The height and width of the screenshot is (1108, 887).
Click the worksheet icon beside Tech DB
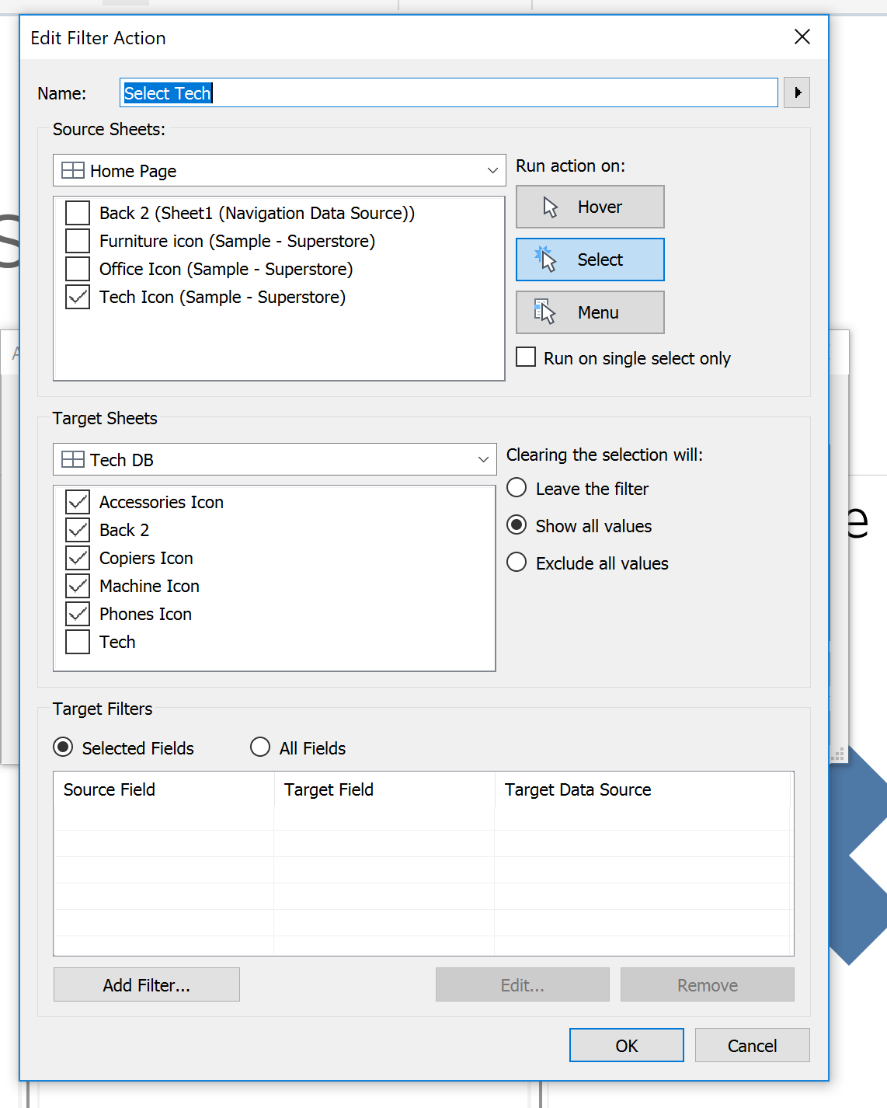(71, 459)
